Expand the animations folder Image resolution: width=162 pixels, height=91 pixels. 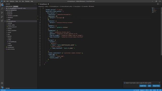coord(10,17)
